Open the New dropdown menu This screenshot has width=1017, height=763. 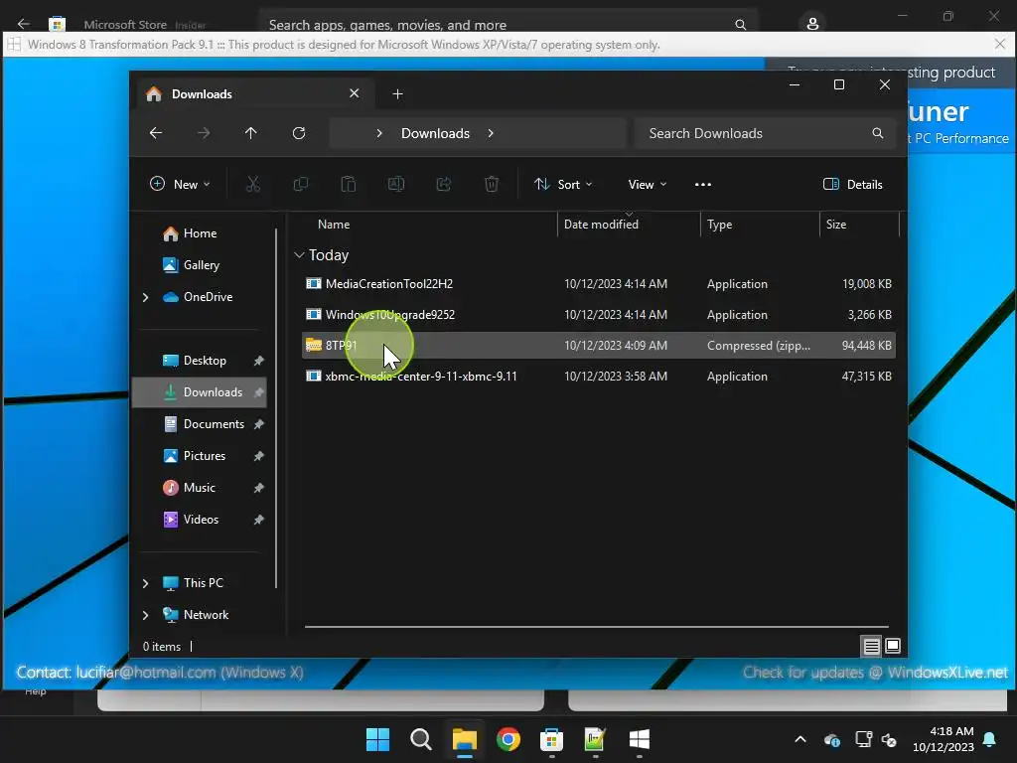pos(180,184)
